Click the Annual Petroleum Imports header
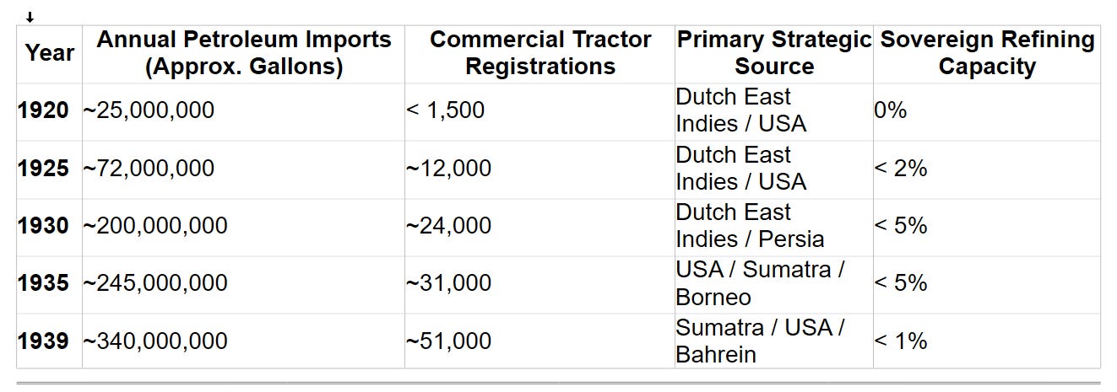Screen dimensions: 1117x392 click(x=243, y=53)
